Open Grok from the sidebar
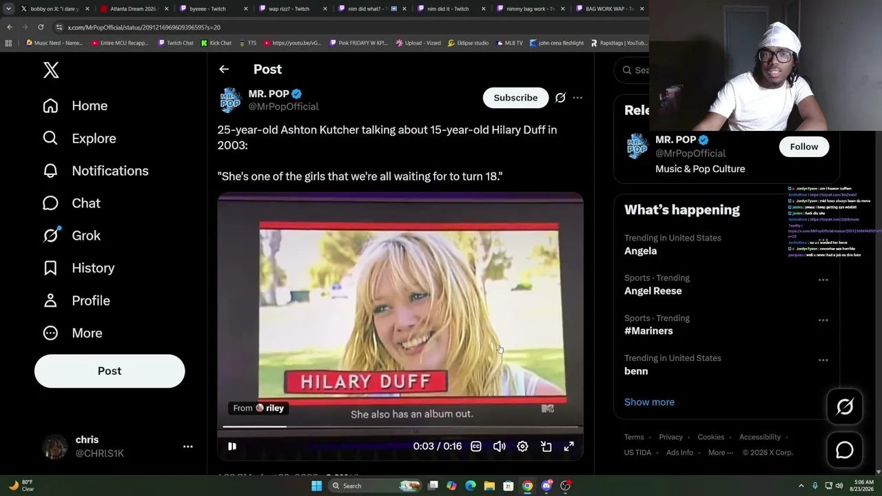Screen dimensions: 882x496 [71, 235]
